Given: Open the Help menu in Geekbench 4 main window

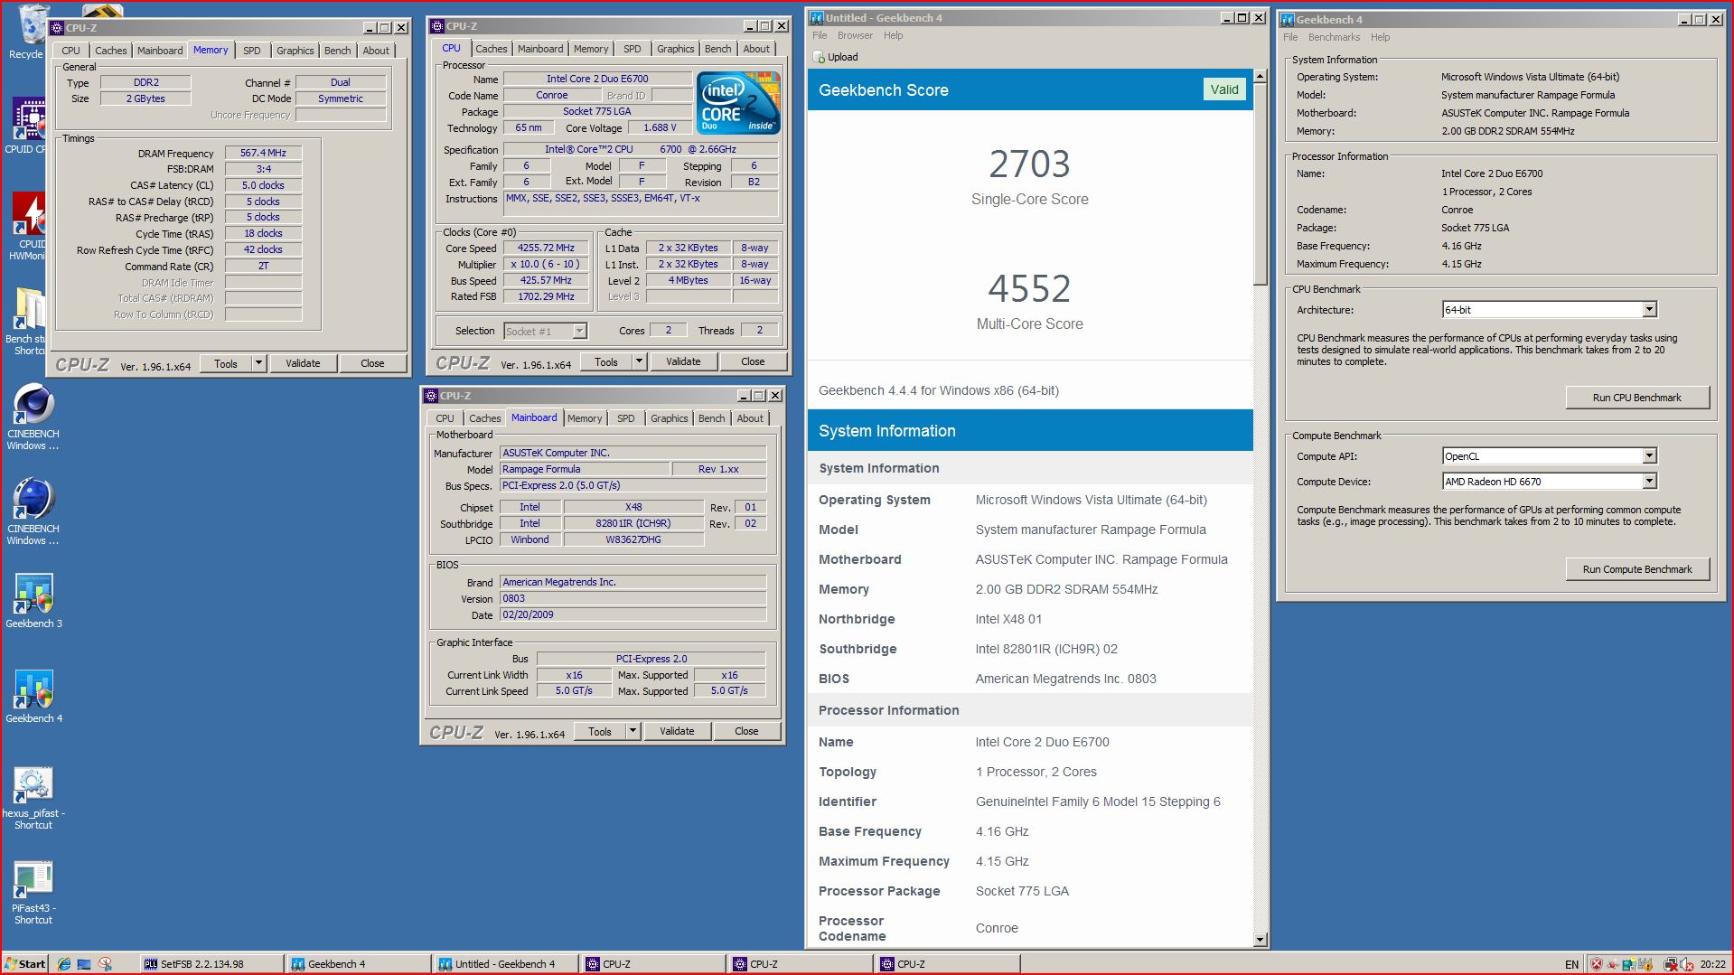Looking at the screenshot, I should (x=1380, y=37).
